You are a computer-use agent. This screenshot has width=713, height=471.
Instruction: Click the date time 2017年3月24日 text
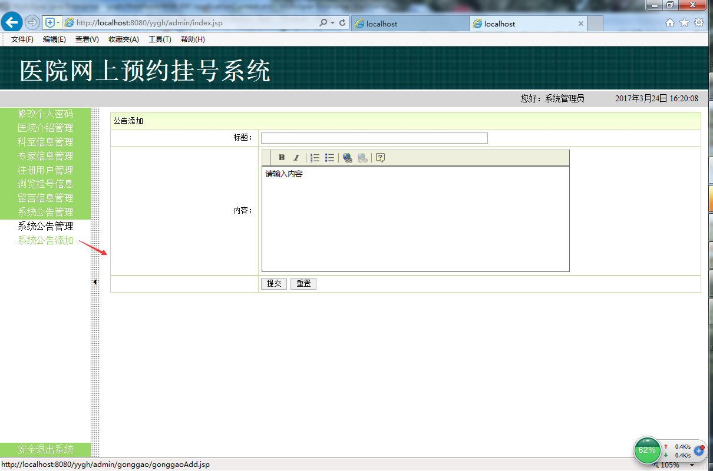[x=656, y=98]
